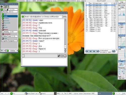Toggle show offline contacts in Psi toolbar
The width and height of the screenshot is (126, 95).
point(2,7)
